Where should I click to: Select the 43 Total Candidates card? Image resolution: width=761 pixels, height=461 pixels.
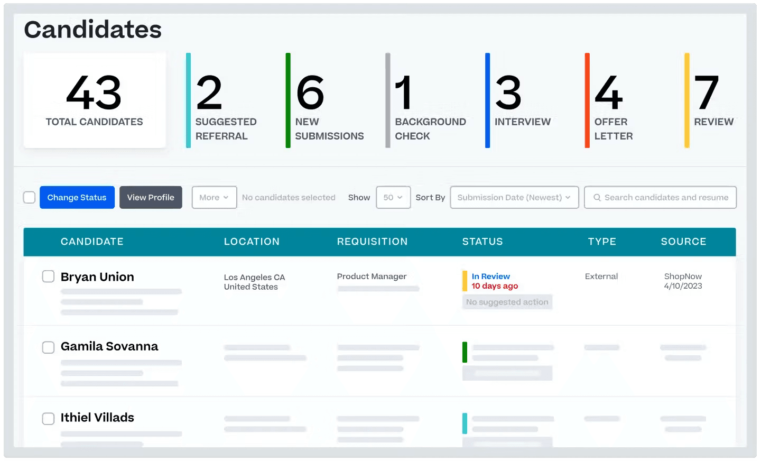coord(95,100)
